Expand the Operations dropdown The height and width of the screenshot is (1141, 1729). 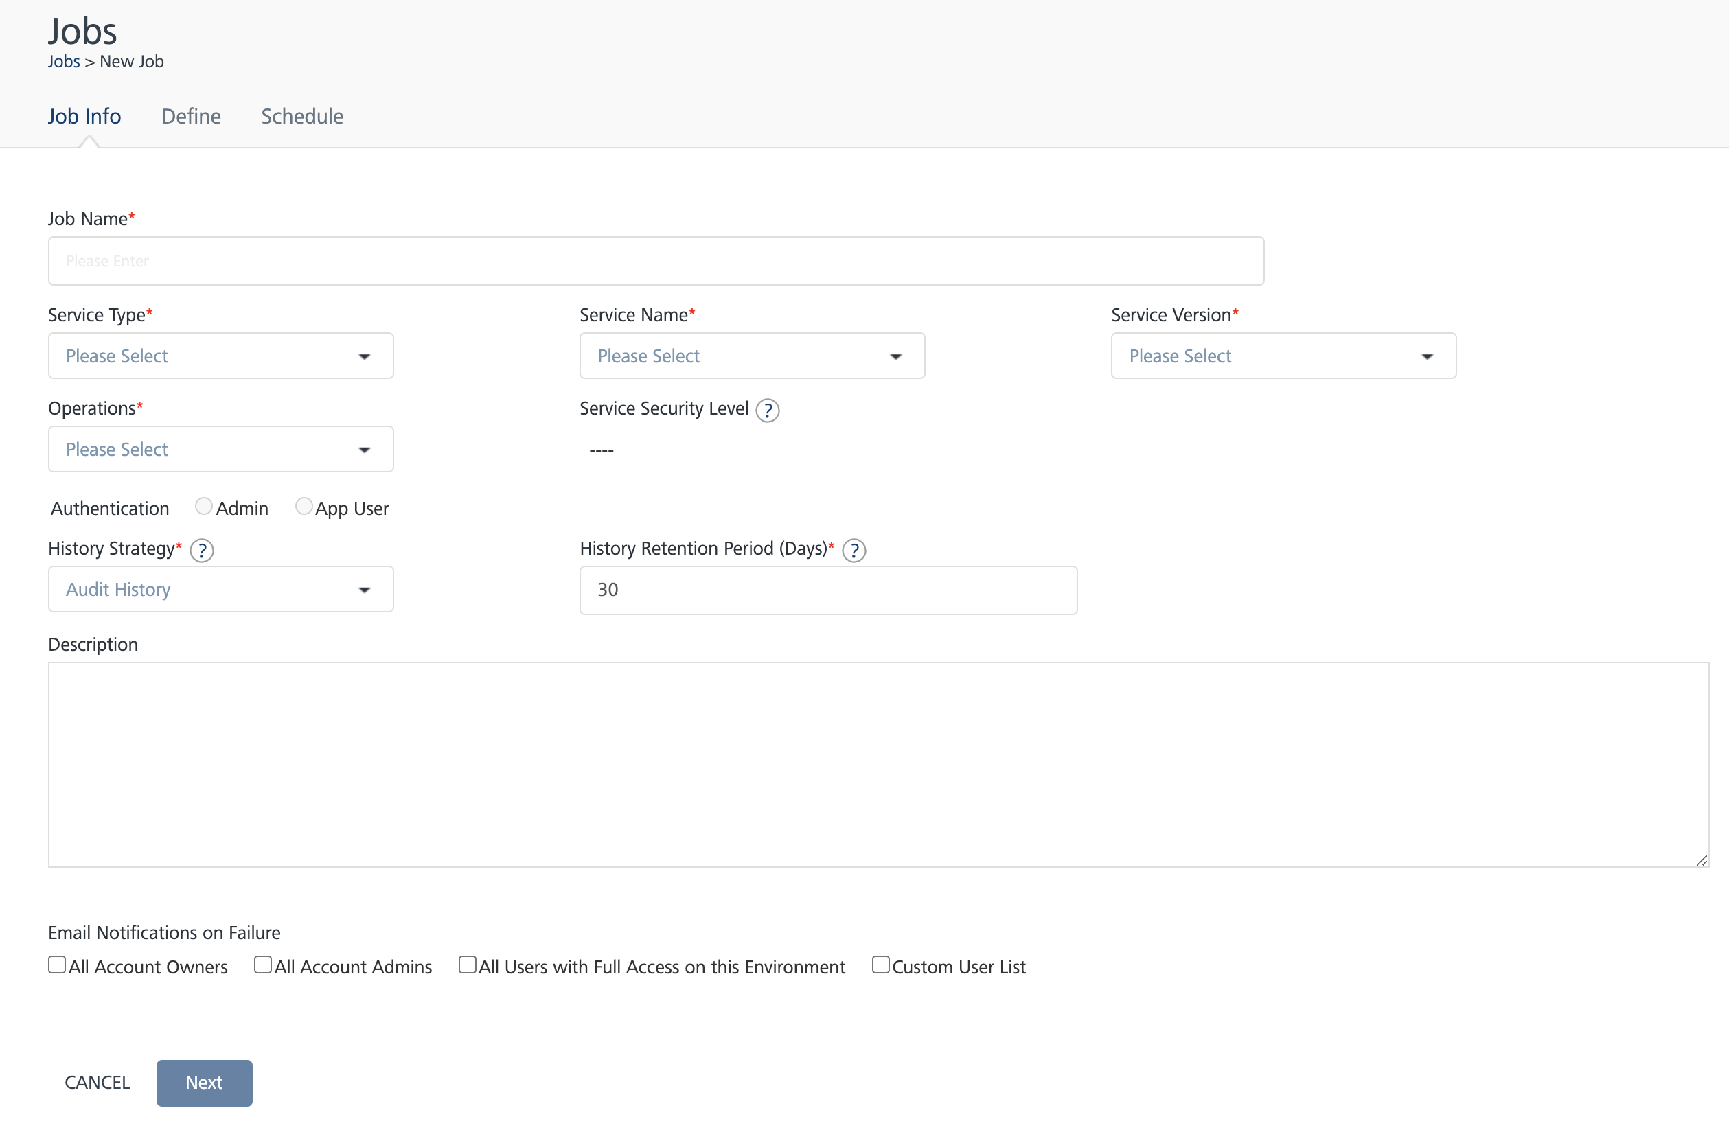(220, 449)
